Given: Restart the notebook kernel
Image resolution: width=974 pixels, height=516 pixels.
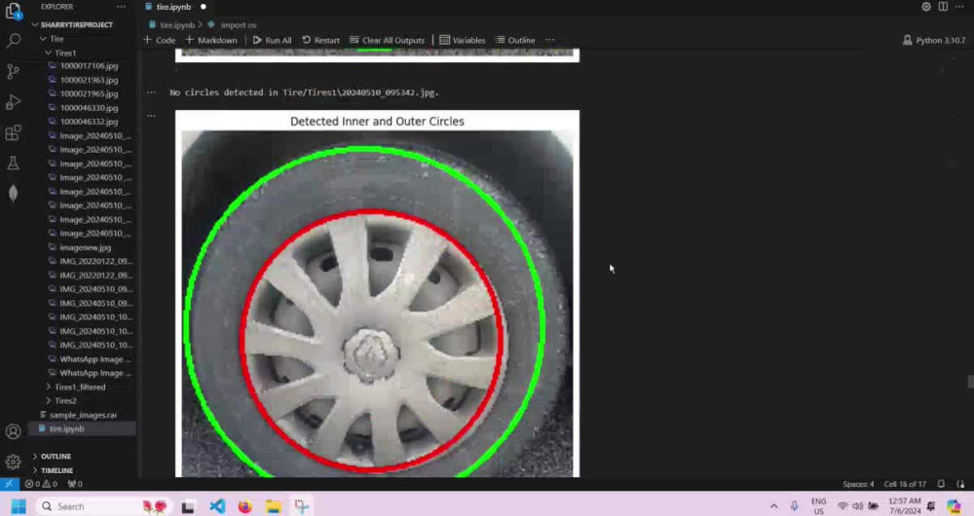Looking at the screenshot, I should [321, 40].
